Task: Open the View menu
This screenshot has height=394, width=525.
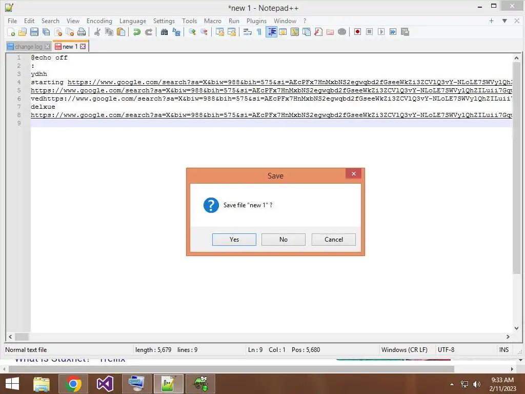Action: [x=73, y=21]
